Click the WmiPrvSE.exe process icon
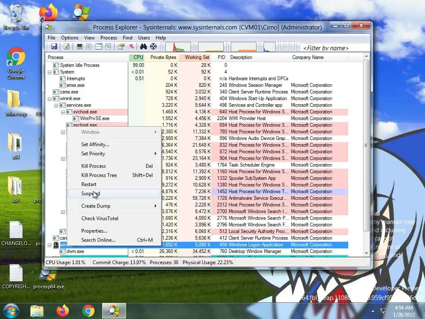Viewport: 425px width, 319px height. tap(76, 118)
